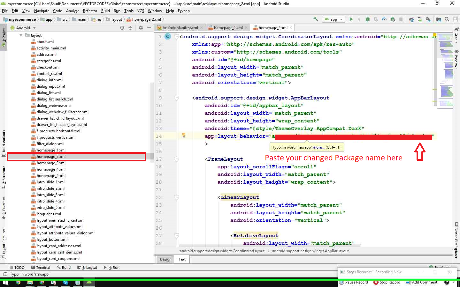460x287 pixels.
Task: Click the Make Project hammer icon
Action: click(x=316, y=19)
